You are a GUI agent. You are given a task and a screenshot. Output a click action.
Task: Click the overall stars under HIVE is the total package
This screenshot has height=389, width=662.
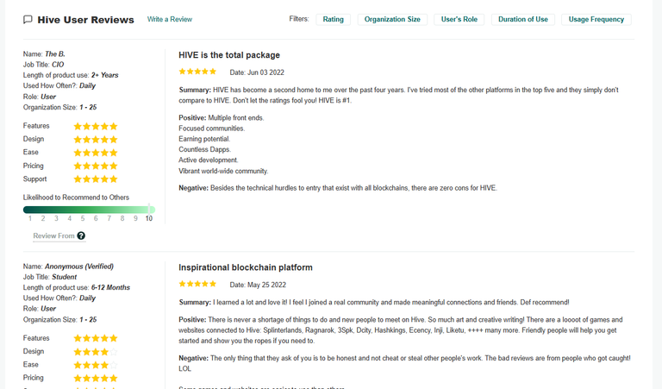point(197,72)
